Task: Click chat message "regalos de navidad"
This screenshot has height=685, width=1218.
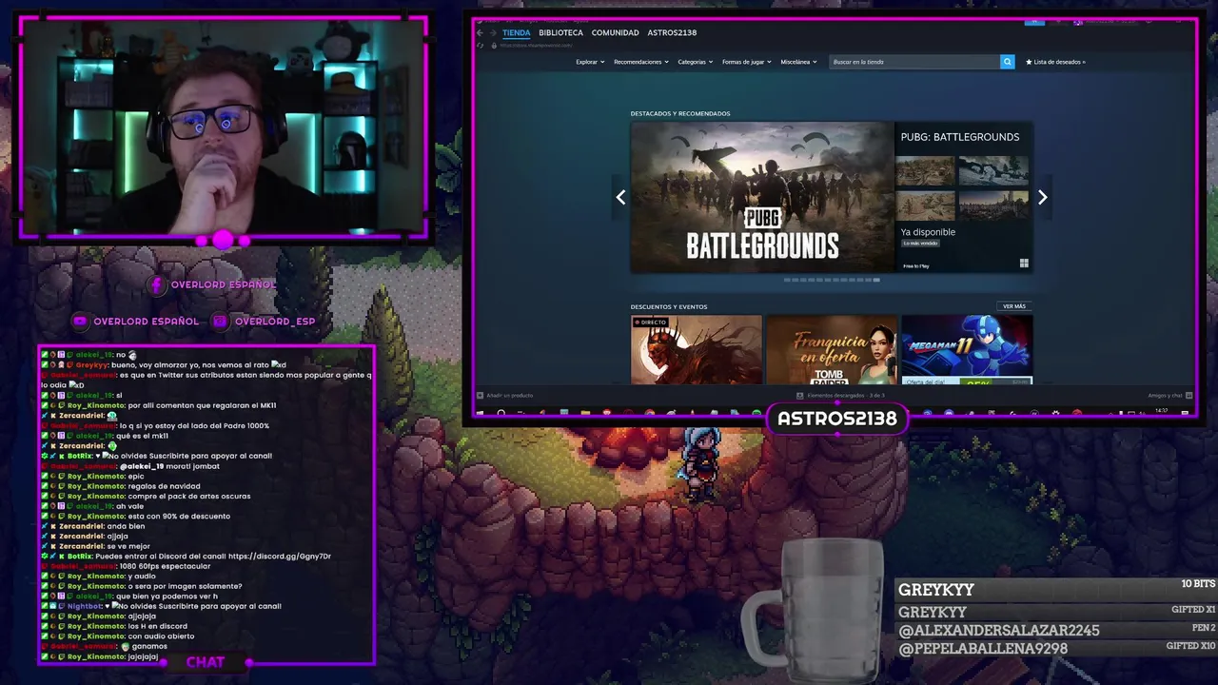Action: tap(164, 486)
